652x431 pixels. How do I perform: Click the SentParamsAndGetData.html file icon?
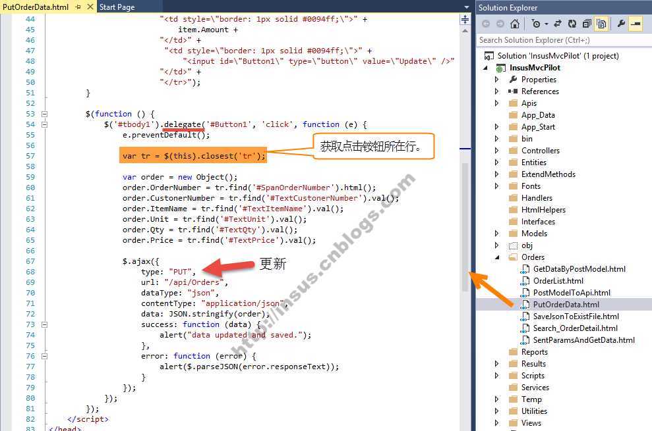pyautogui.click(x=525, y=340)
